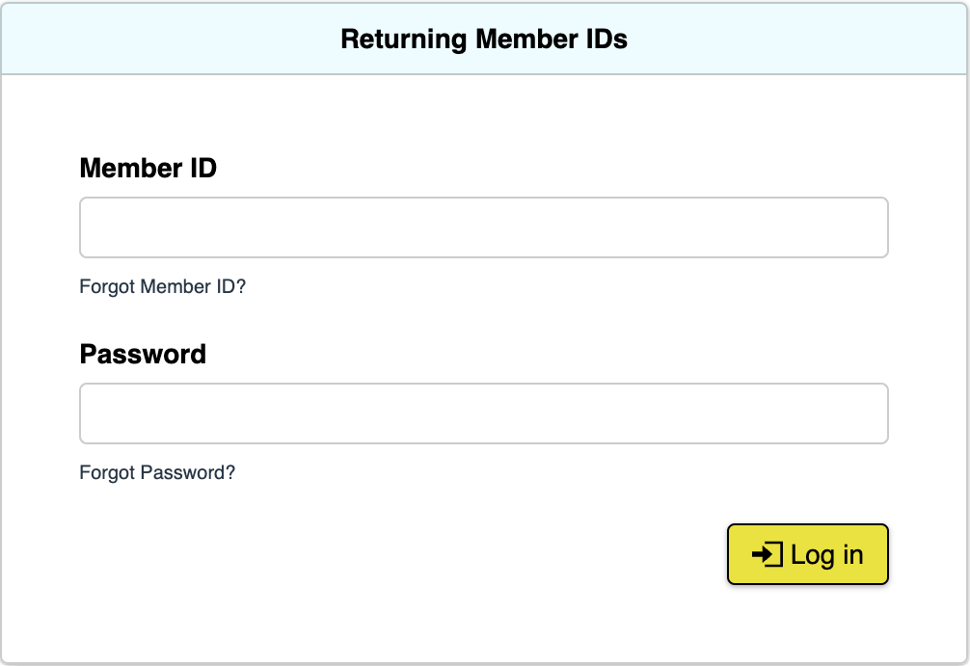970x666 pixels.
Task: Open the Forgot Member ID? link
Action: (162, 286)
